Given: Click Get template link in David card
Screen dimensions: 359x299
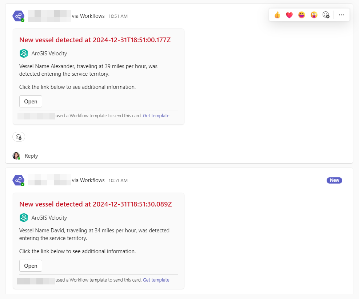Looking at the screenshot, I should (156, 280).
